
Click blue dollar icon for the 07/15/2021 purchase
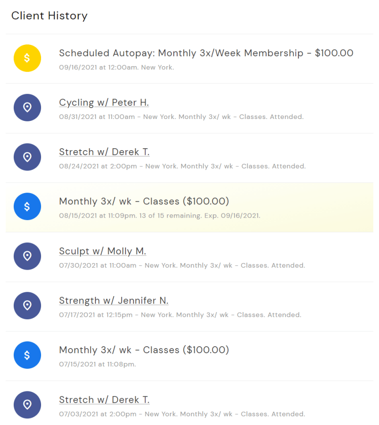(x=27, y=355)
